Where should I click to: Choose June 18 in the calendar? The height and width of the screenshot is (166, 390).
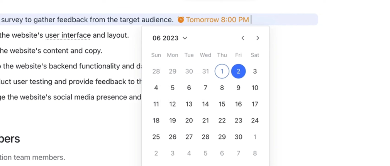click(156, 121)
